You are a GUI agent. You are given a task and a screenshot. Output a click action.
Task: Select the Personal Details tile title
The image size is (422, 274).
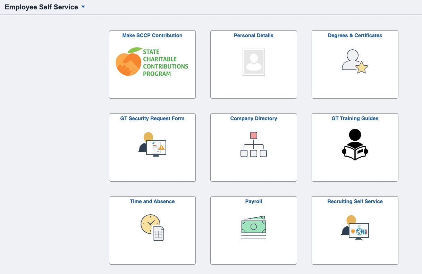click(254, 35)
